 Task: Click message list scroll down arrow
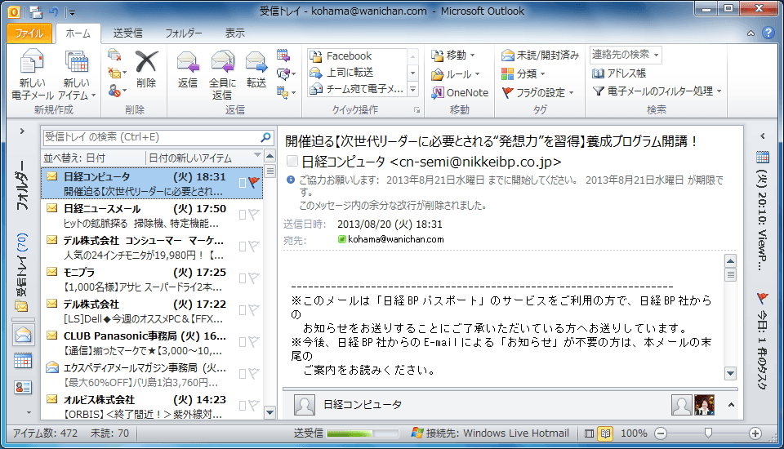click(x=269, y=412)
